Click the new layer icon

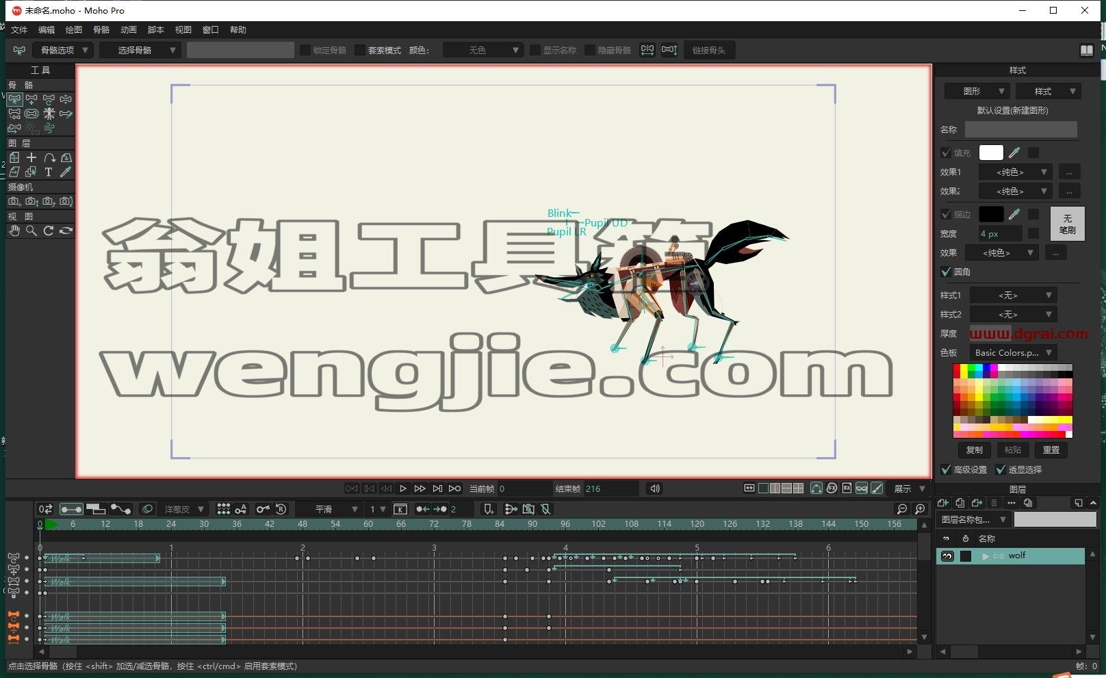click(943, 503)
